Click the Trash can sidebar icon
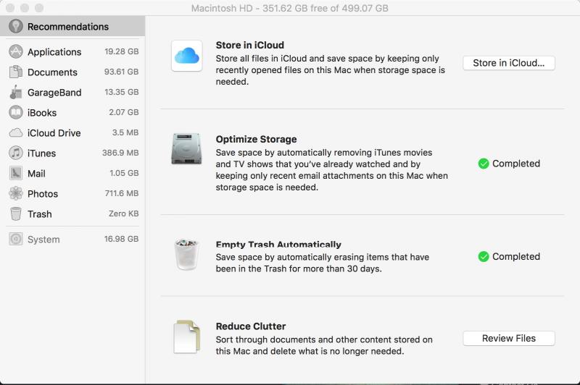580x385 pixels. [x=15, y=213]
